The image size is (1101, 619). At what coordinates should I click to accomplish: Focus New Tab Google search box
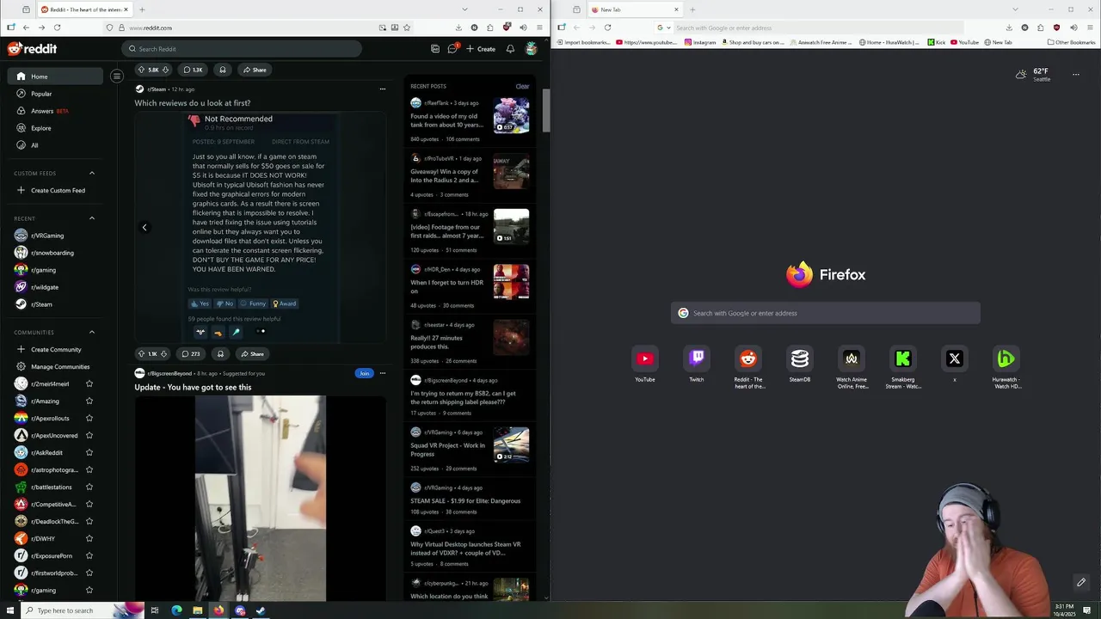pos(826,313)
